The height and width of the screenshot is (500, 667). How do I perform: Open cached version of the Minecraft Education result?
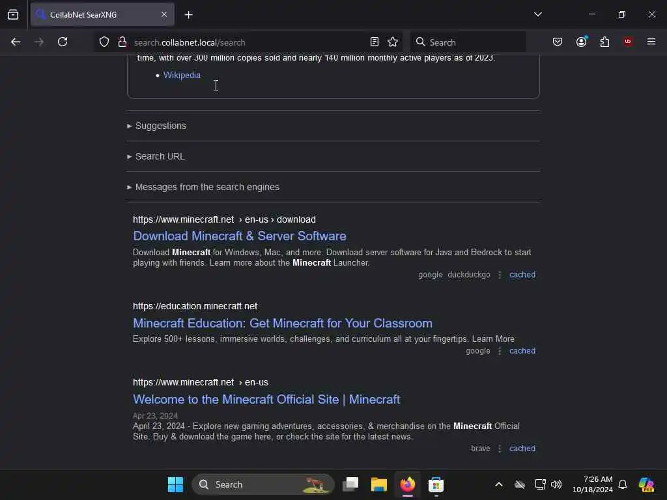coord(522,351)
